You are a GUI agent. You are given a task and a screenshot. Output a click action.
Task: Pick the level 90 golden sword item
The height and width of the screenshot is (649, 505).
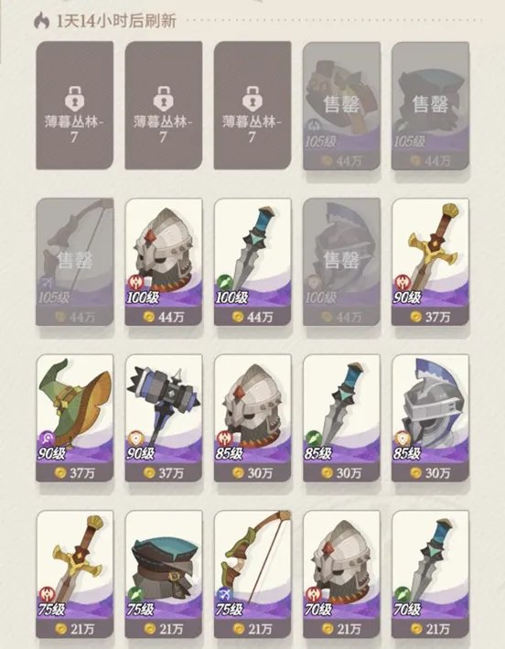point(430,262)
